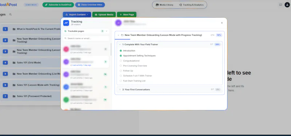The height and width of the screenshot is (136, 291).
Task: Click the 0% badge on Your First Conversations
Action: coord(218,90)
